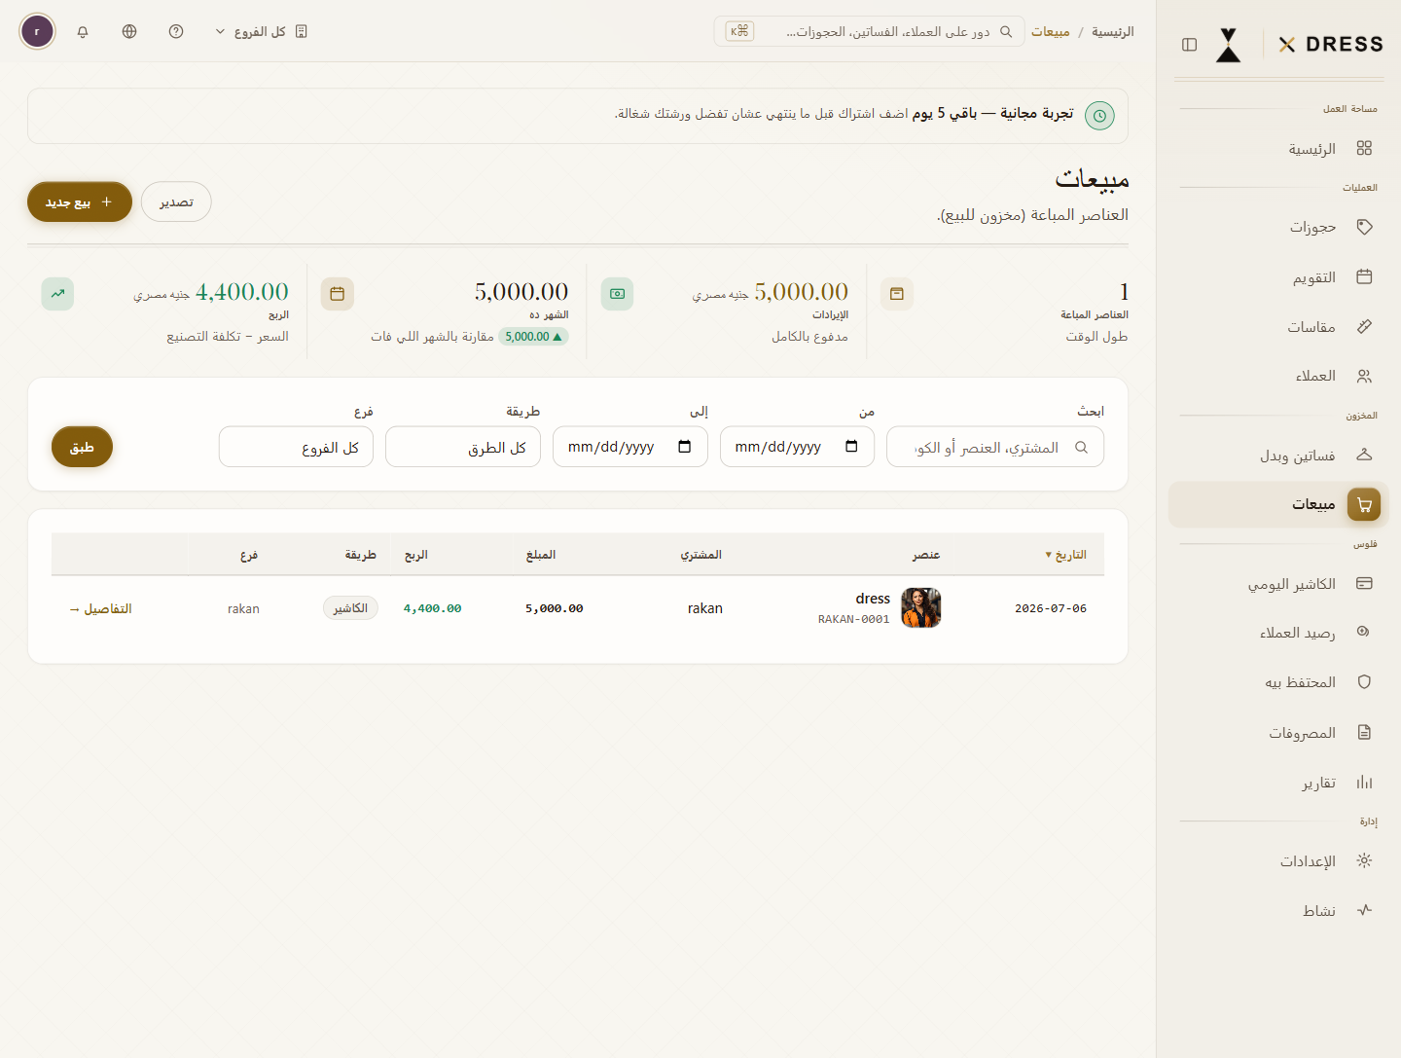Open the 'كل الطرق' payment method dropdown
1401x1058 pixels.
point(463,447)
